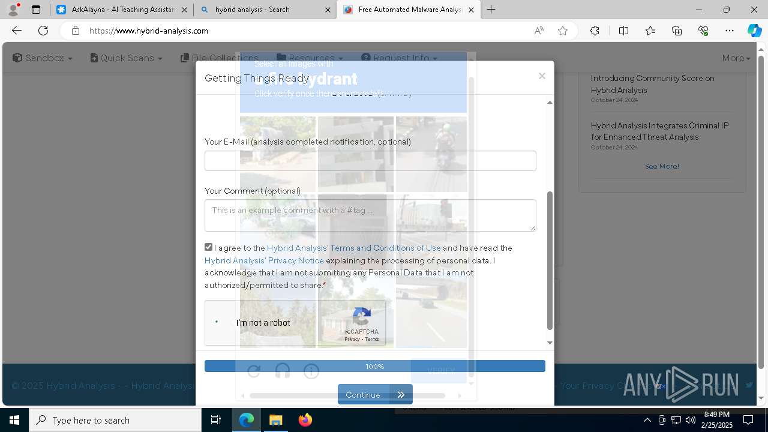Open Hybrid Analysis' Privacy Notice link
768x432 pixels.
pyautogui.click(x=264, y=260)
